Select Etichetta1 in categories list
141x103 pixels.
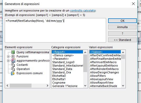[x=67, y=79]
